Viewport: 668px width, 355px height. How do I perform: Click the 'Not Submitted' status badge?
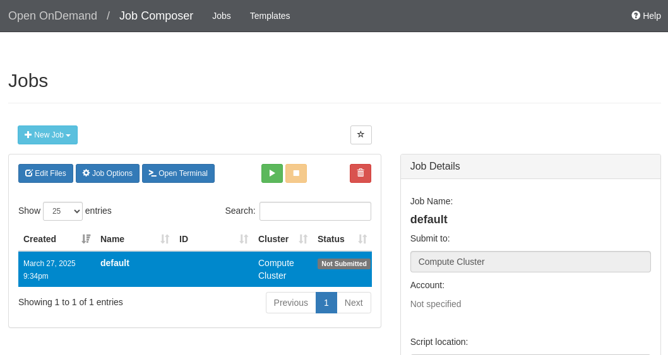(x=344, y=264)
